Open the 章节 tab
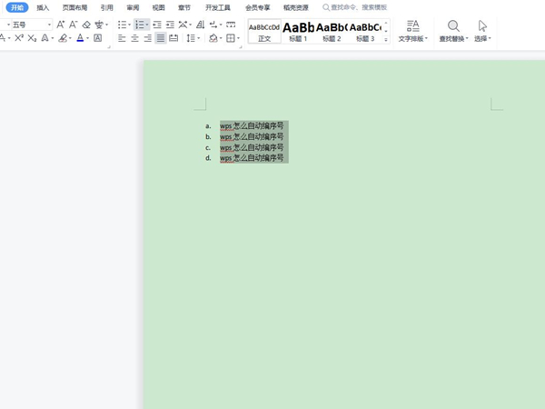This screenshot has height=409, width=545. point(184,7)
